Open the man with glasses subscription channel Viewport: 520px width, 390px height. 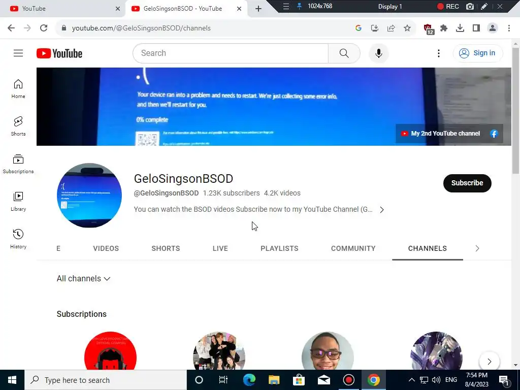328,350
